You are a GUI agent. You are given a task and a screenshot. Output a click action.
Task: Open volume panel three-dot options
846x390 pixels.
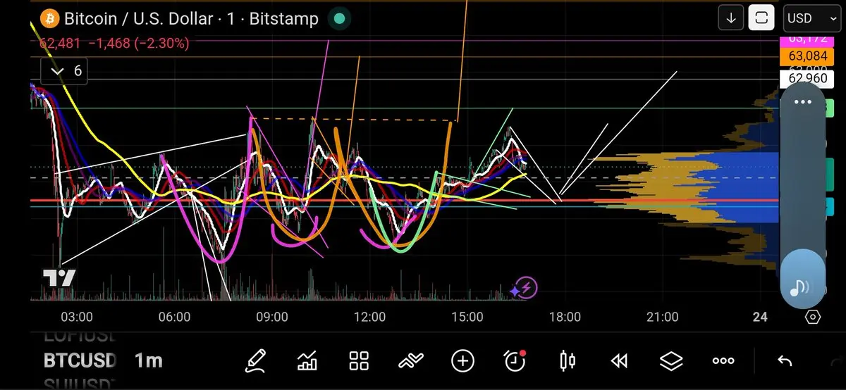tap(803, 101)
